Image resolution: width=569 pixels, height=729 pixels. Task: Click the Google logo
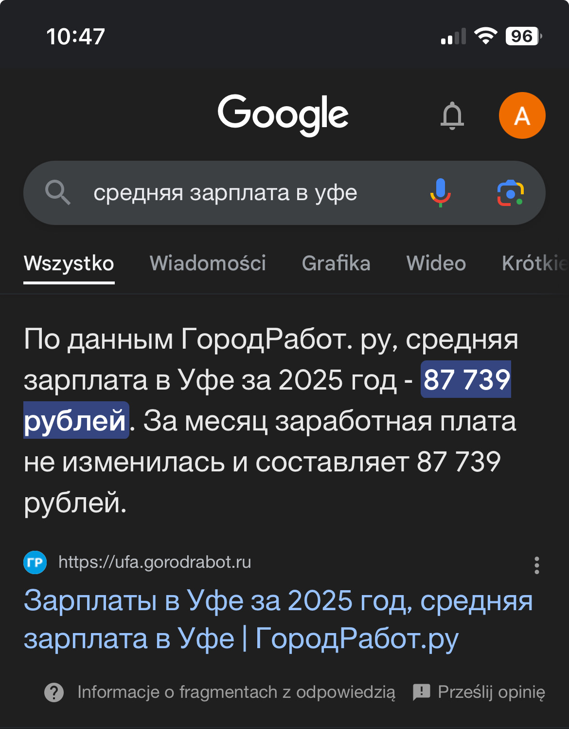point(283,114)
